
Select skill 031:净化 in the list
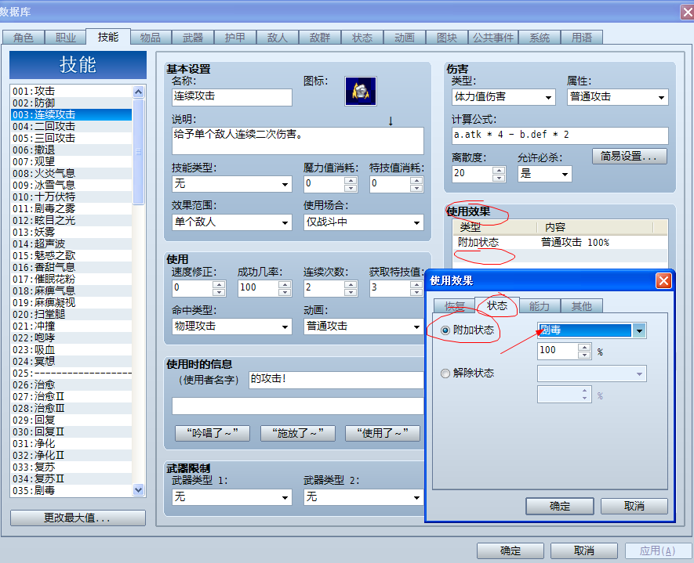coord(71,444)
